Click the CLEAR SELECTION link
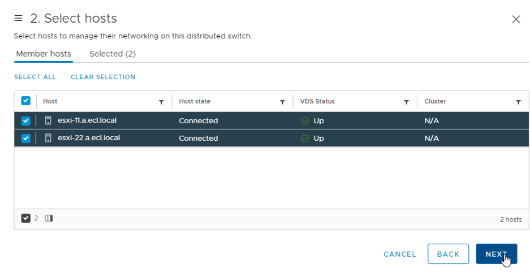 tap(103, 77)
